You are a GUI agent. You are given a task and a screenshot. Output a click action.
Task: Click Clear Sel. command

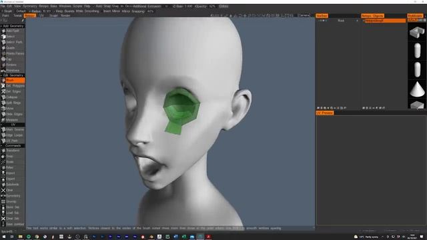[x=13, y=219]
